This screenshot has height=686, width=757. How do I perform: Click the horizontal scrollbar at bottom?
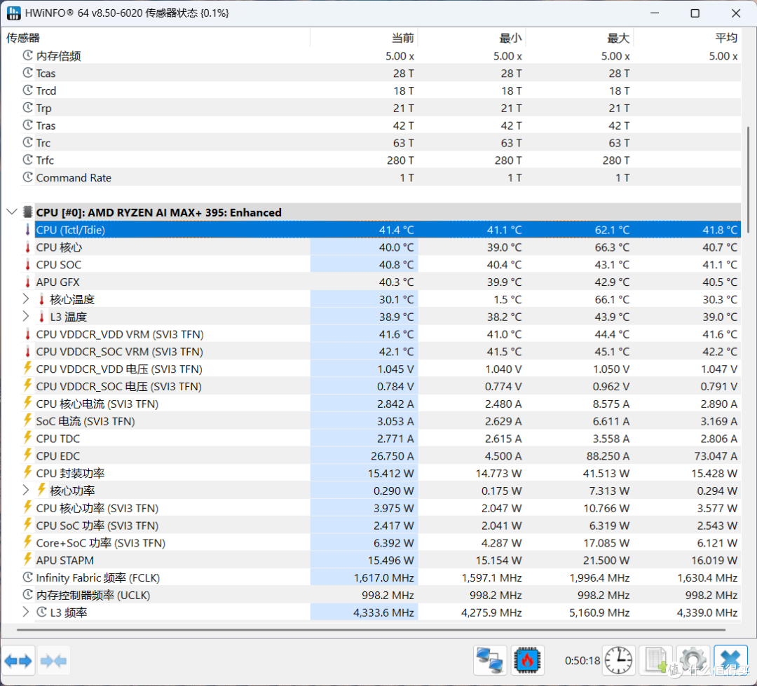tap(371, 629)
